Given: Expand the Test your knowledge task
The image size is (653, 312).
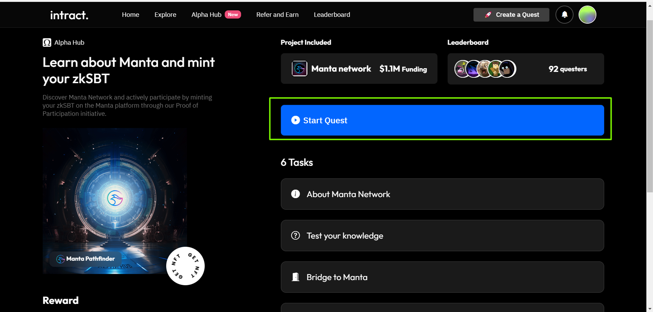Looking at the screenshot, I should pos(442,235).
